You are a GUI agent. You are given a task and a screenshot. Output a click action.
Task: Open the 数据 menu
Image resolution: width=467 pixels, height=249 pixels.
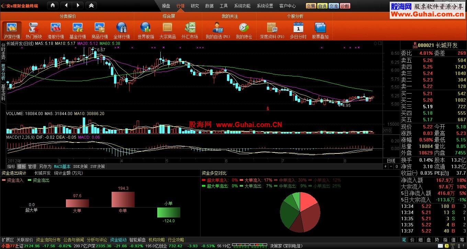pos(209,6)
